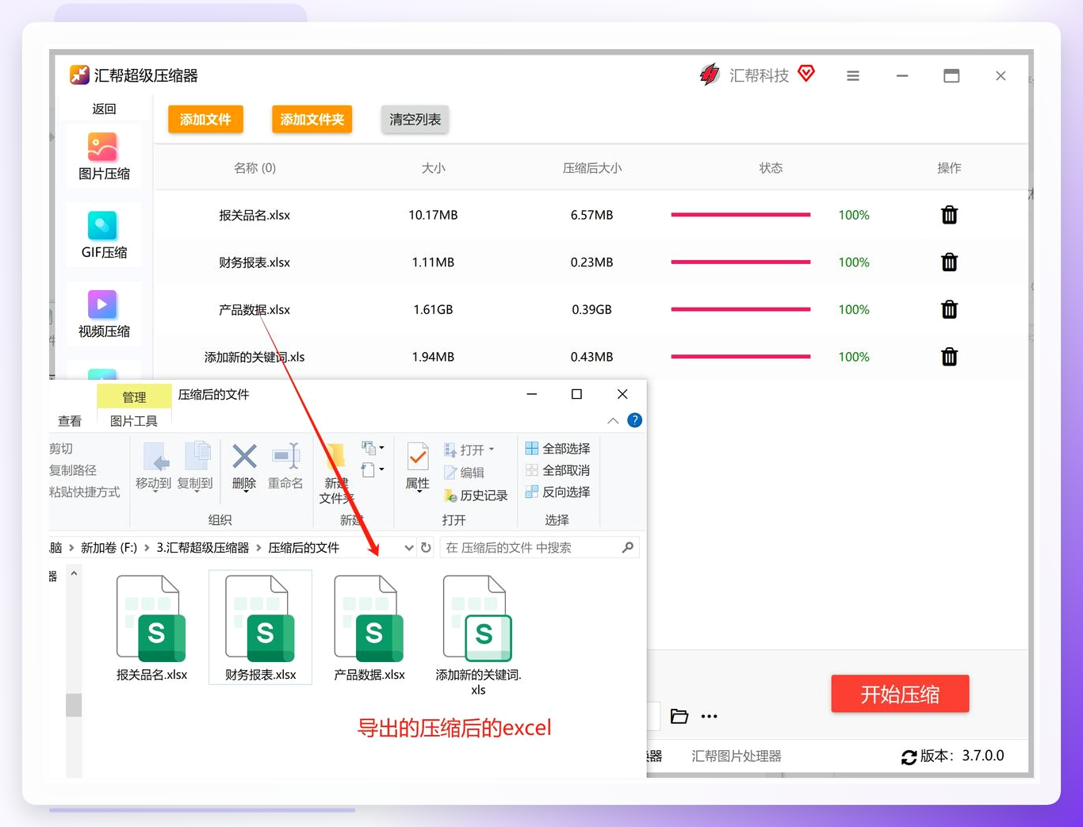Click the 编辑 item in ribbon
This screenshot has width=1083, height=827.
click(465, 473)
